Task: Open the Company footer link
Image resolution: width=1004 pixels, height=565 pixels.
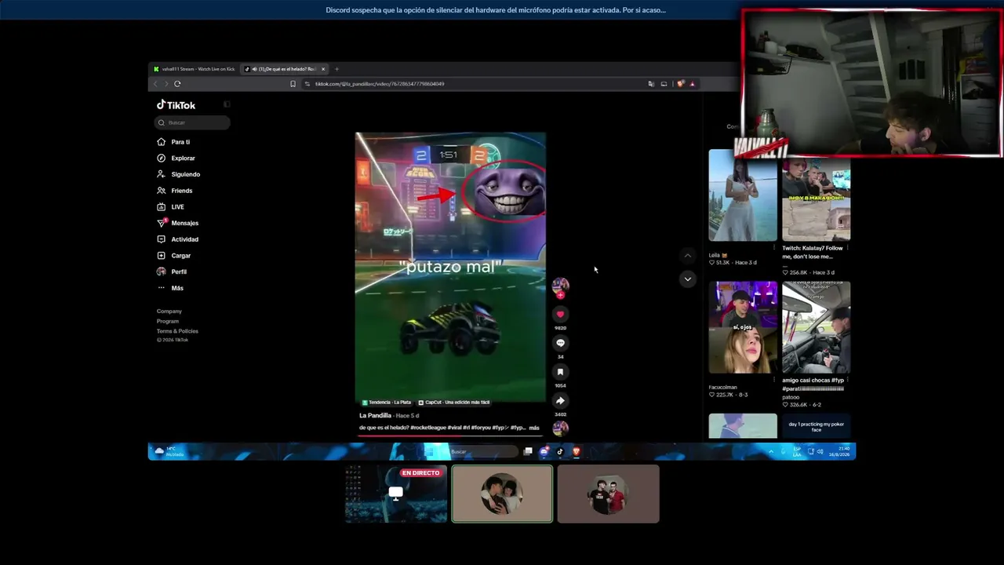Action: click(x=169, y=312)
